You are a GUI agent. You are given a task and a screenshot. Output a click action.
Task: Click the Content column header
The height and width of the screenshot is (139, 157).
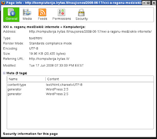[99, 79]
